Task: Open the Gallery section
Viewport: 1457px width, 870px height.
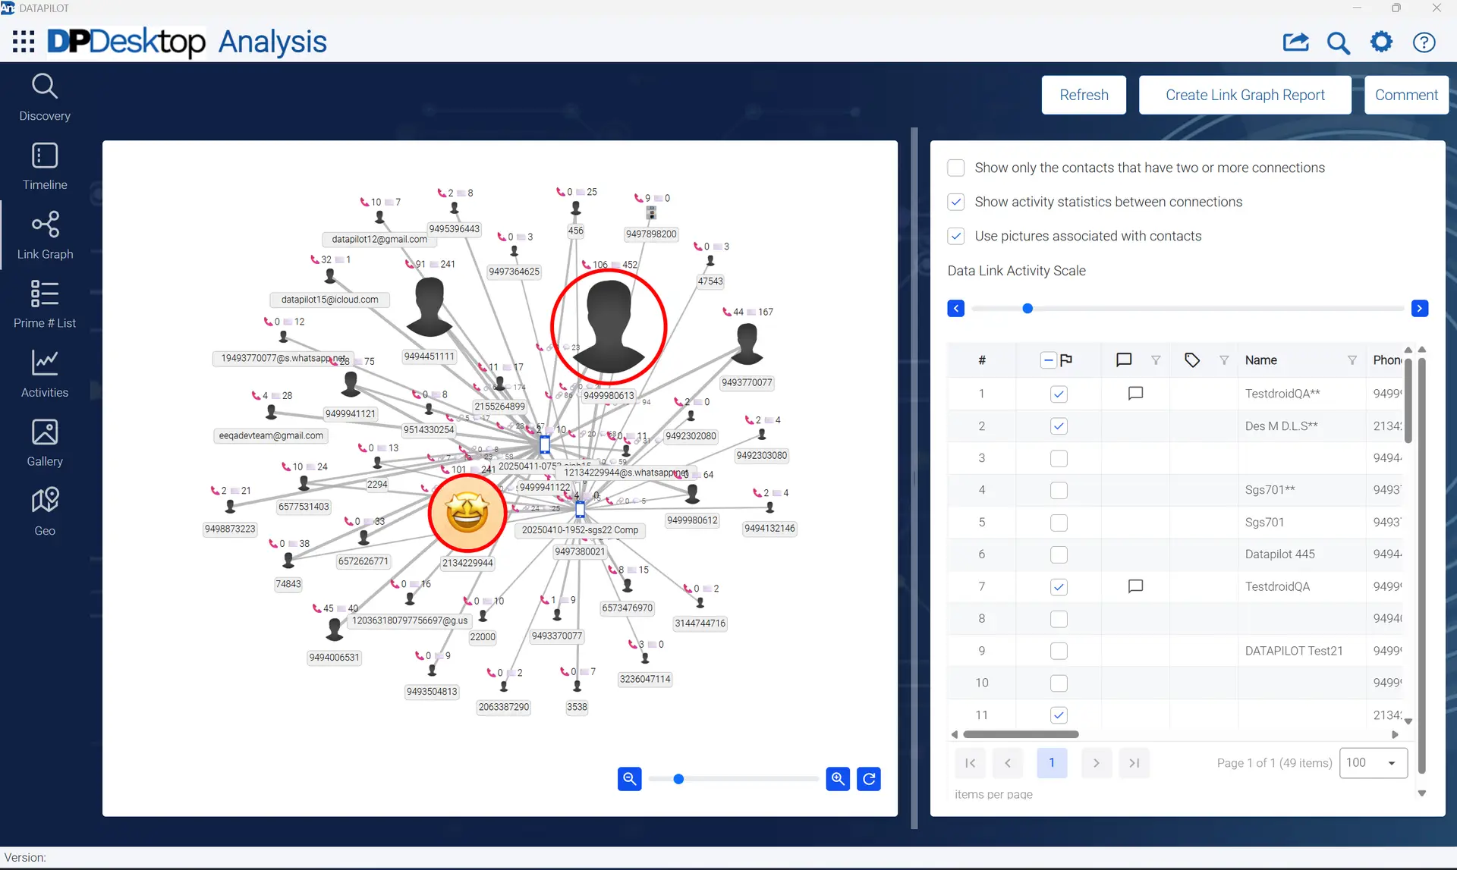Action: pos(45,443)
